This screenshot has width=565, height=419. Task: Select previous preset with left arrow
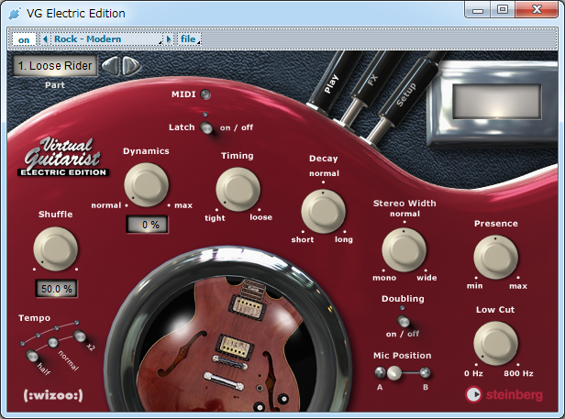coord(45,39)
